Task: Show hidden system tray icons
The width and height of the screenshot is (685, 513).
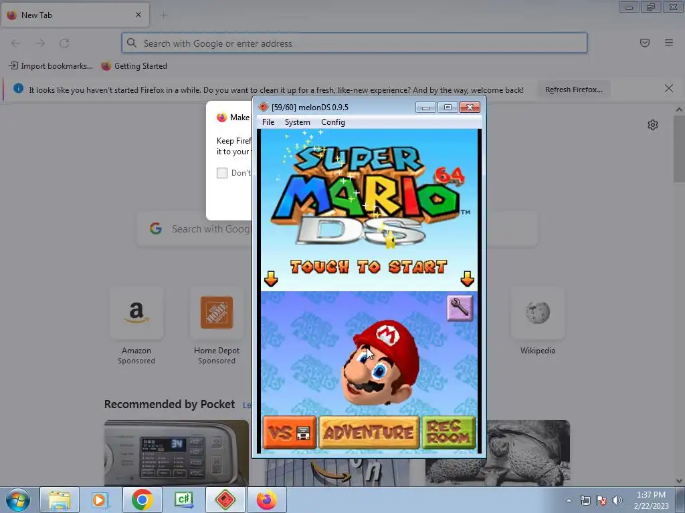Action: [569, 500]
